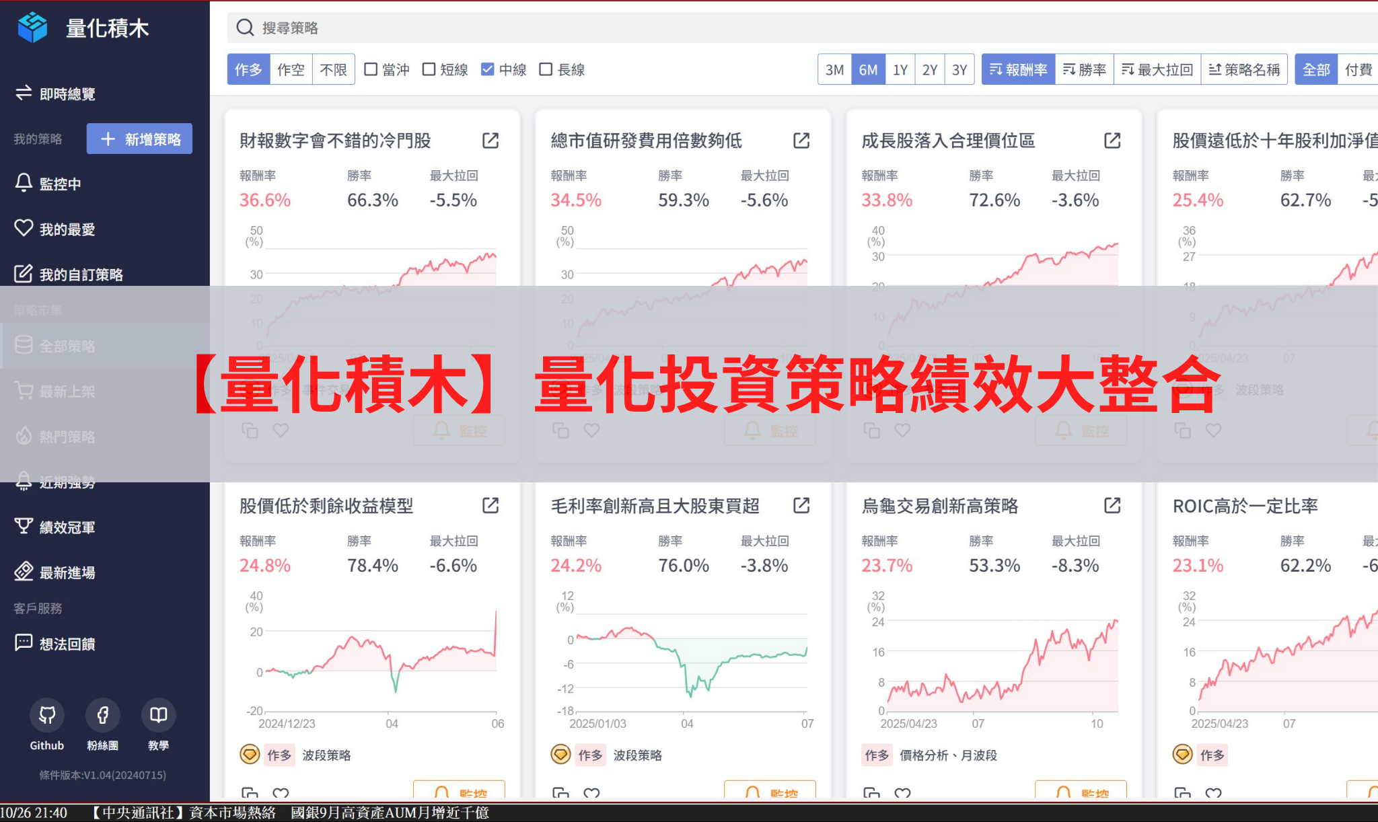The height and width of the screenshot is (822, 1378).
Task: Open the 教學 tutorial book icon
Action: [157, 715]
